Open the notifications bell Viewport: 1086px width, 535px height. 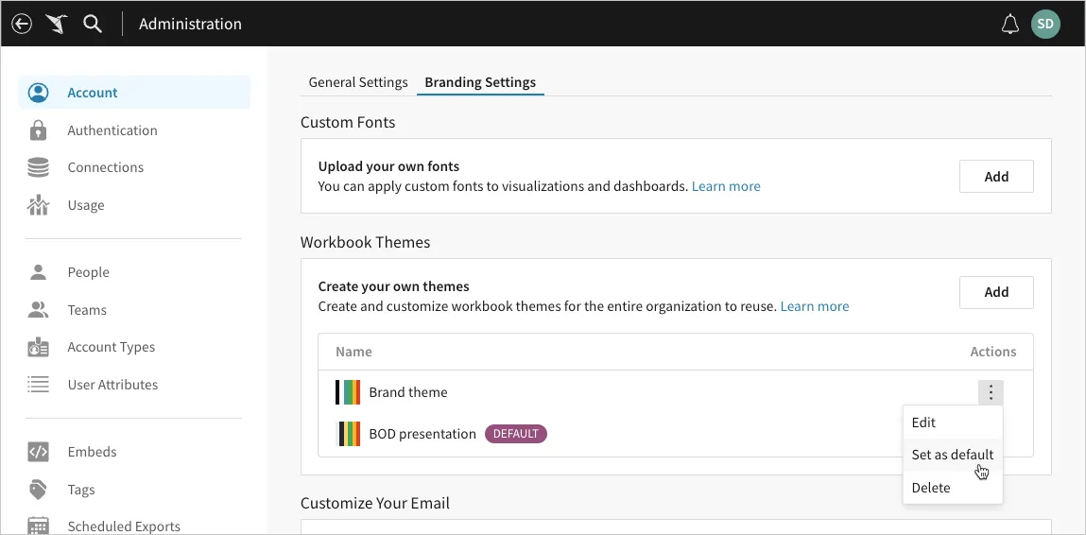[x=1010, y=25]
